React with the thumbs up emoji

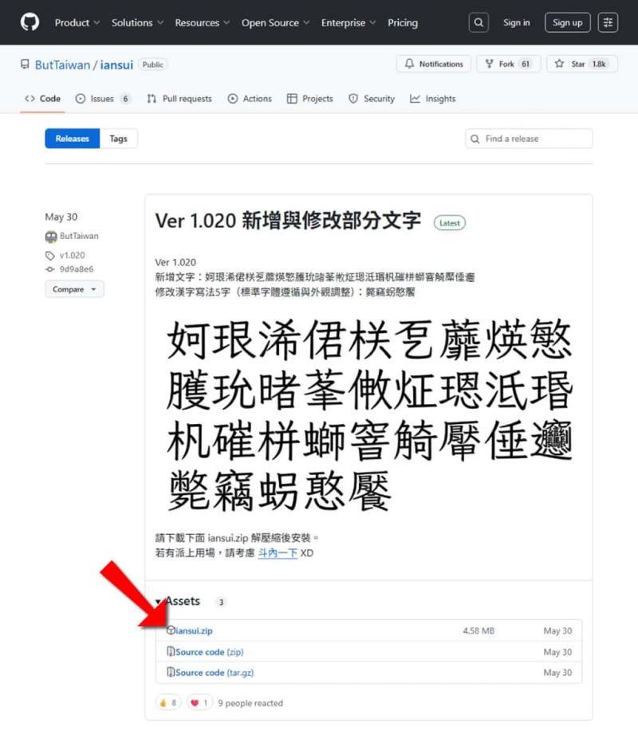click(168, 703)
